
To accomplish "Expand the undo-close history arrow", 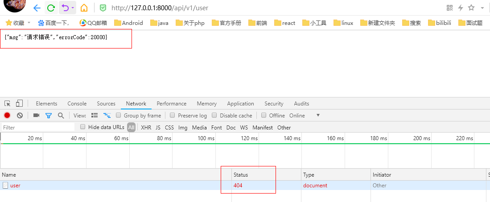I will [73, 8].
